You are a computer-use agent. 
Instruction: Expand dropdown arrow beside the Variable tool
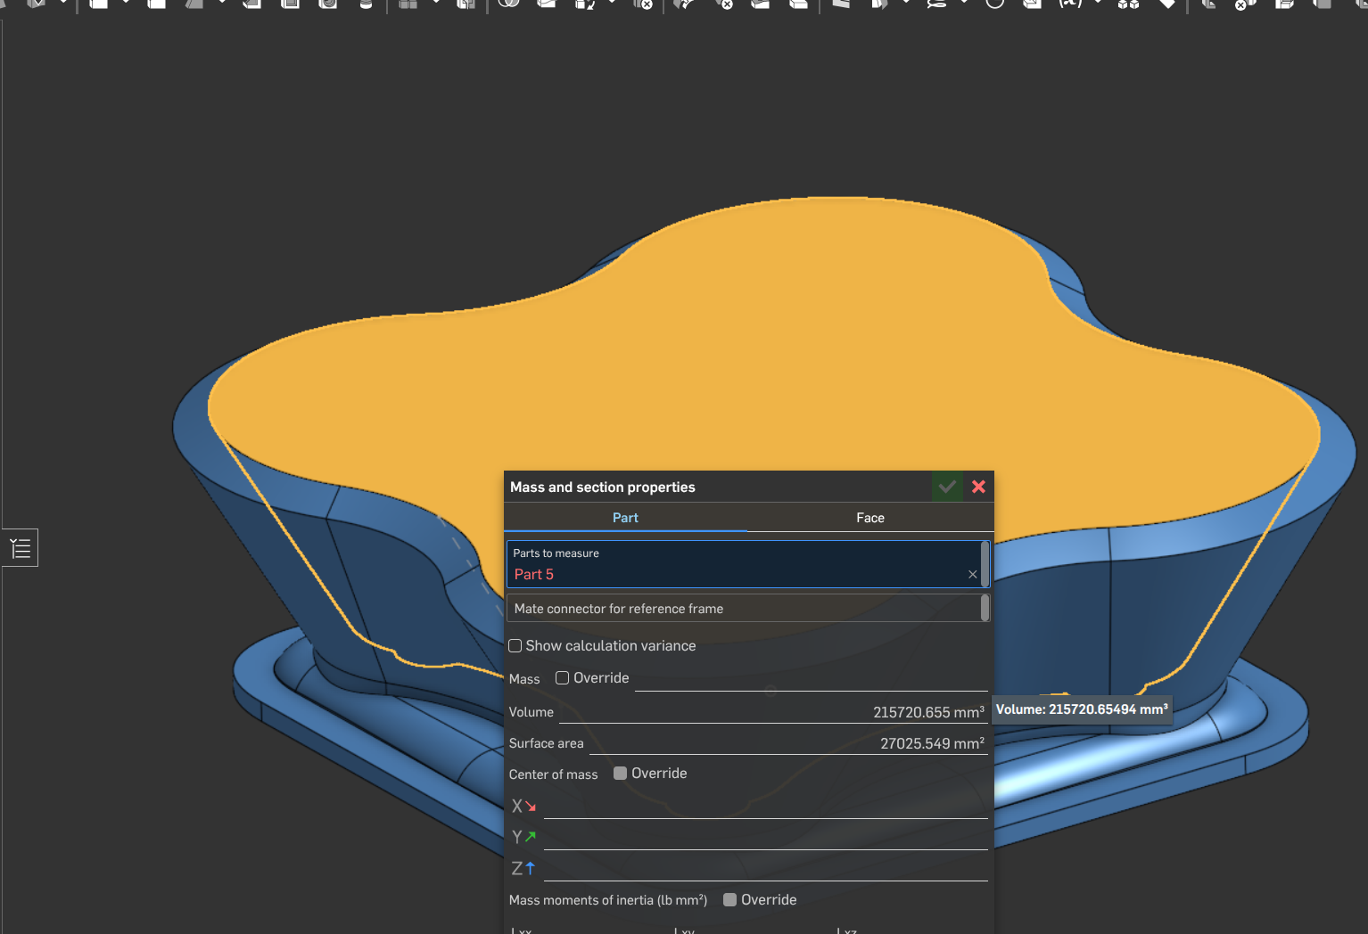[x=1098, y=4]
